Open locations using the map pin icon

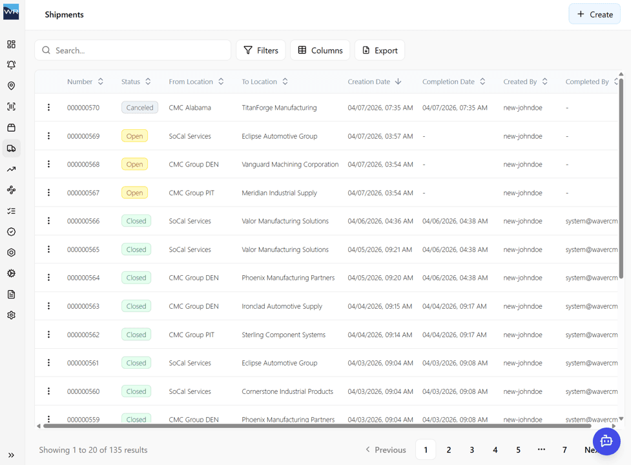point(11,85)
